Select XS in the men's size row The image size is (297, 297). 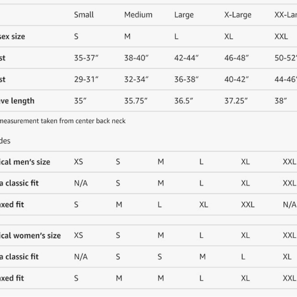[x=78, y=162]
